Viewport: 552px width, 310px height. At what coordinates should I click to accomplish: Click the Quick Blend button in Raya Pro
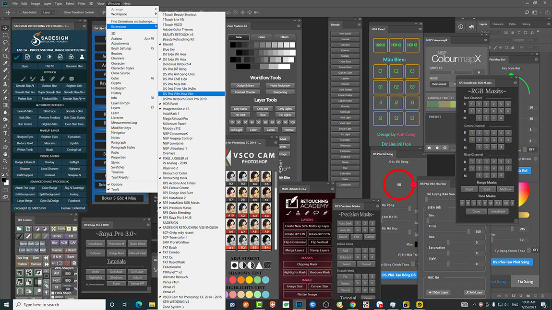tap(137, 243)
